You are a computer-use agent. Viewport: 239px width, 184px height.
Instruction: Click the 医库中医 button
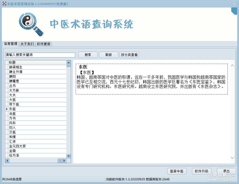pos(177,171)
